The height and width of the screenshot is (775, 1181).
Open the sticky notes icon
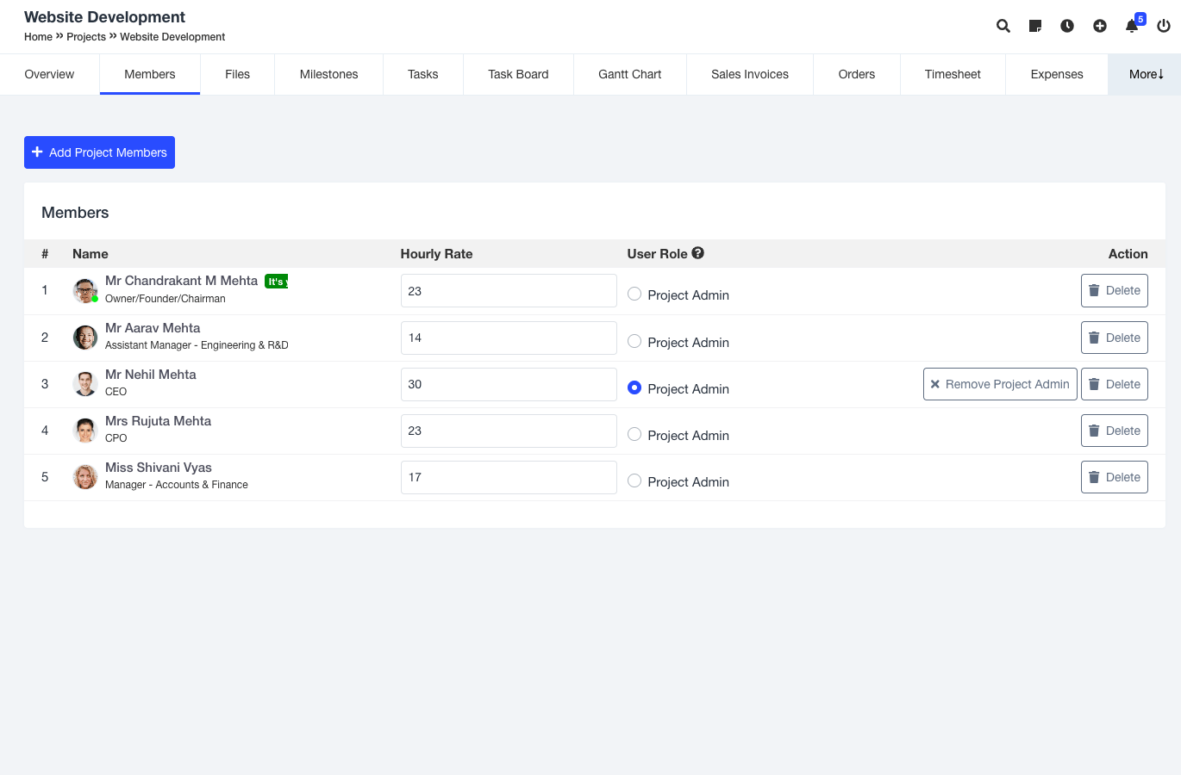(1035, 26)
